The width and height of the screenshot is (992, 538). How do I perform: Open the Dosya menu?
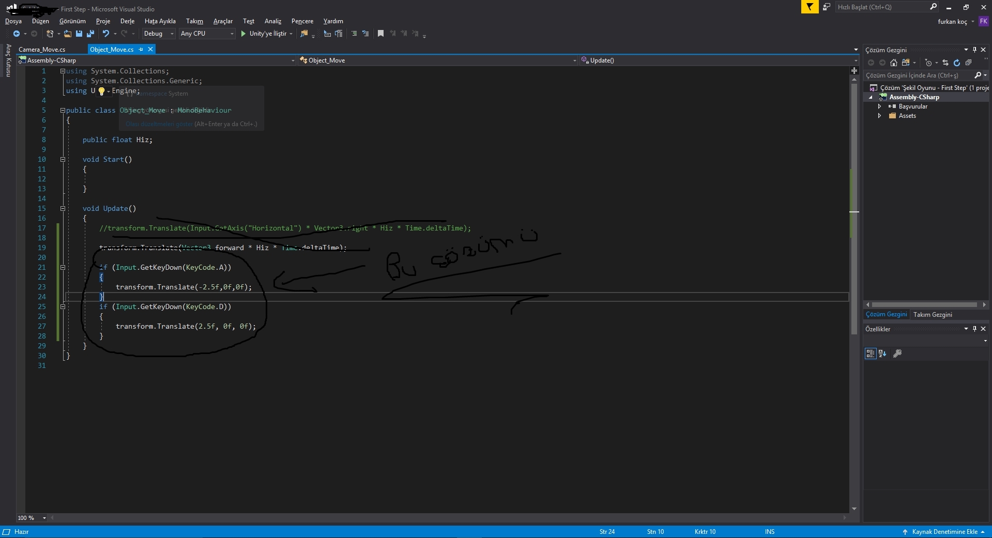point(13,21)
